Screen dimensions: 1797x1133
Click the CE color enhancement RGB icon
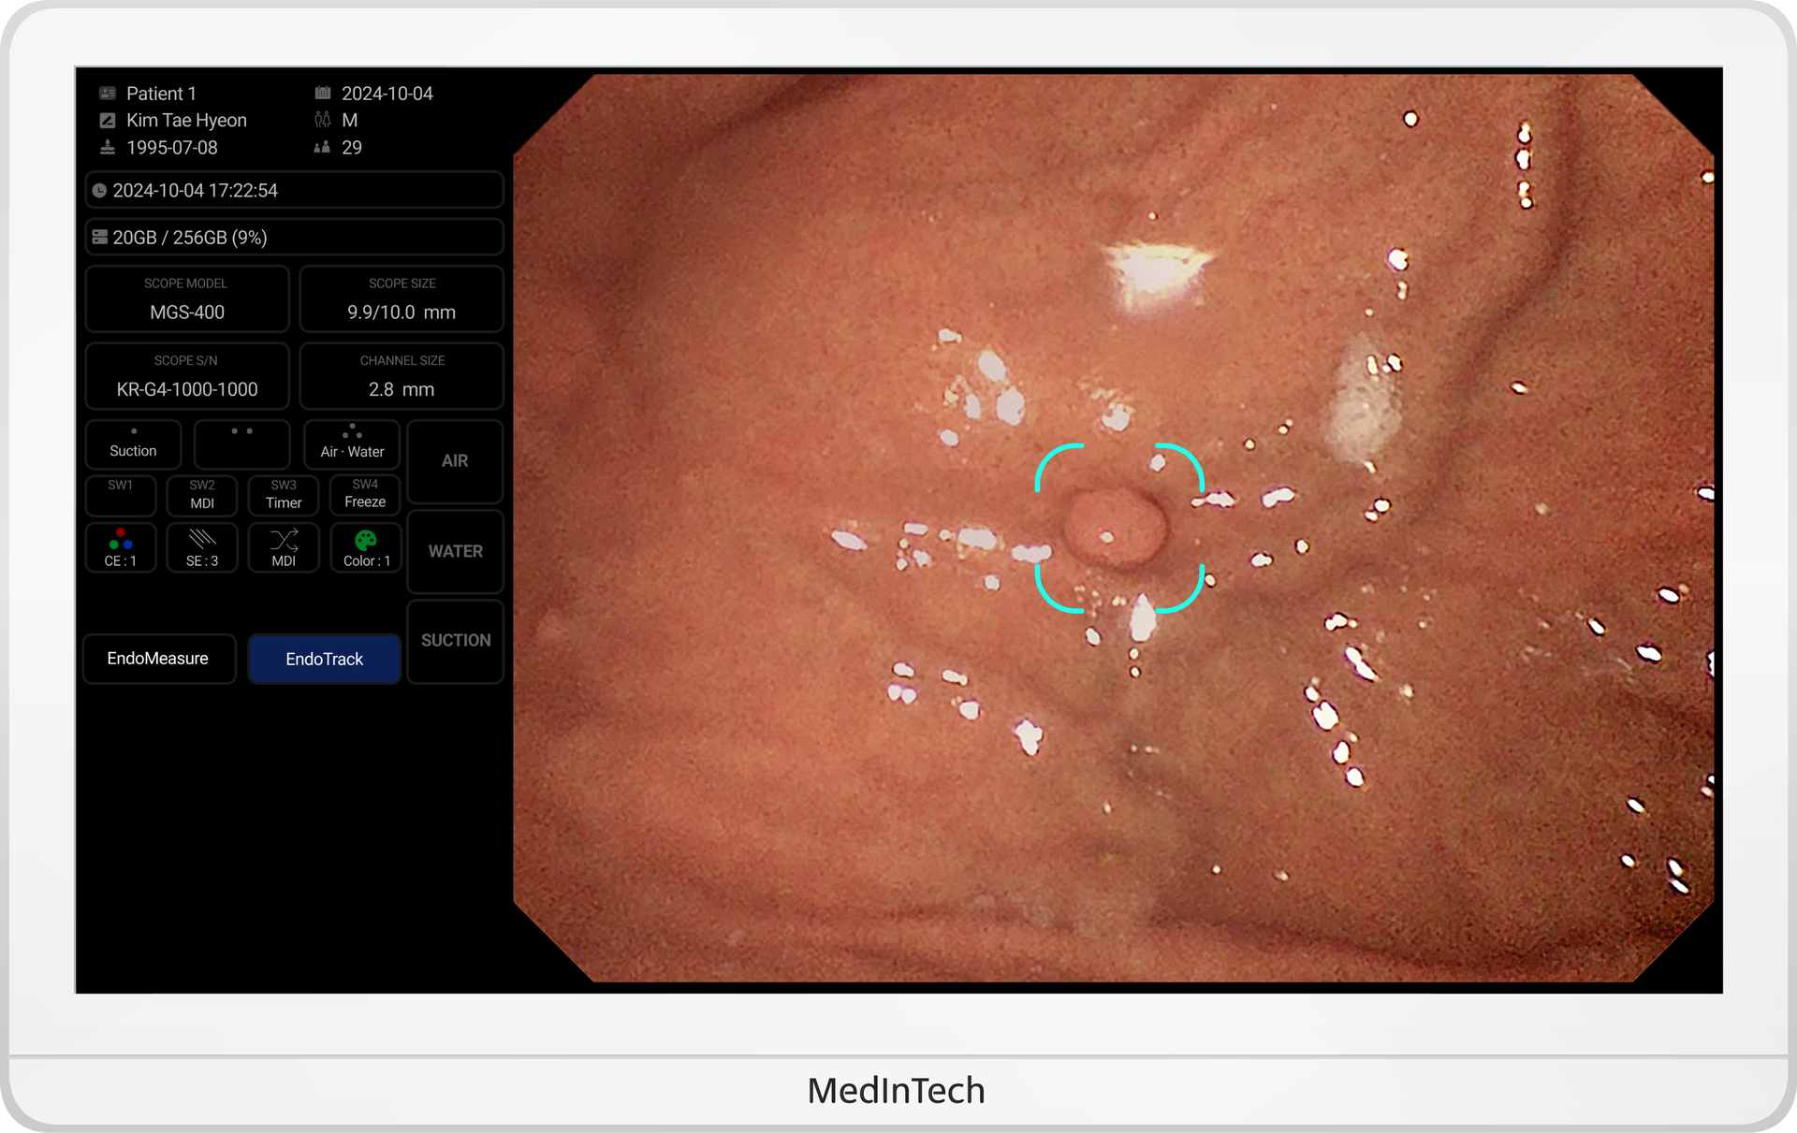(120, 540)
